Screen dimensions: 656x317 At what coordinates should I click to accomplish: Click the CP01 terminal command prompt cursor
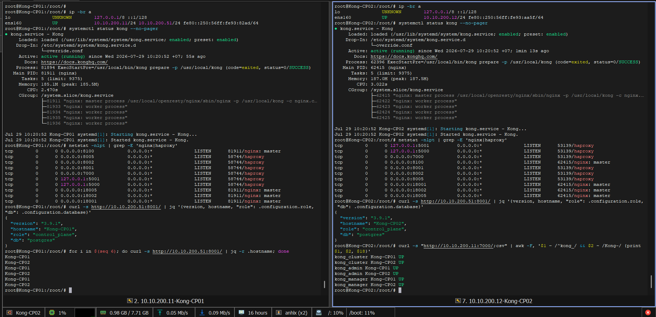click(70, 290)
